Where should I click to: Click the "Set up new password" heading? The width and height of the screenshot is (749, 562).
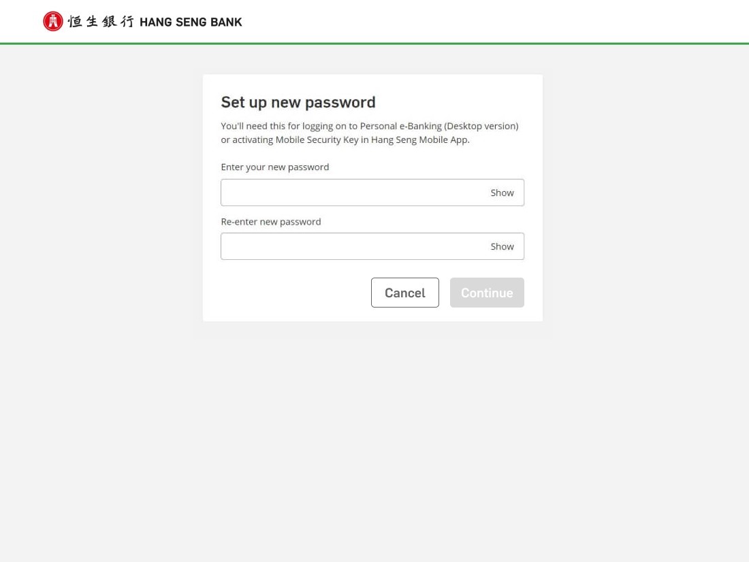298,102
